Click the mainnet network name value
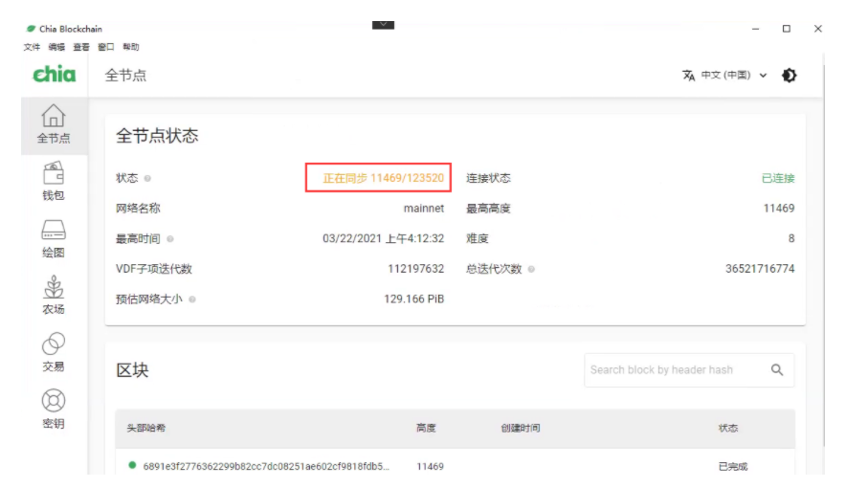Viewport: 846px width, 488px height. tap(424, 209)
